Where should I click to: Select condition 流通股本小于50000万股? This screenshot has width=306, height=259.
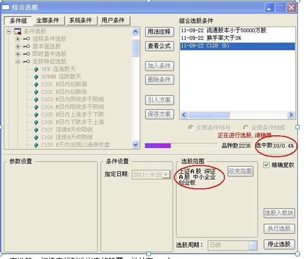237,31
